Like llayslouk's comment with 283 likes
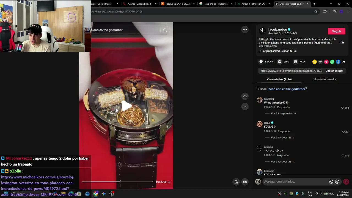The width and height of the screenshot is (352, 198). pyautogui.click(x=342, y=108)
